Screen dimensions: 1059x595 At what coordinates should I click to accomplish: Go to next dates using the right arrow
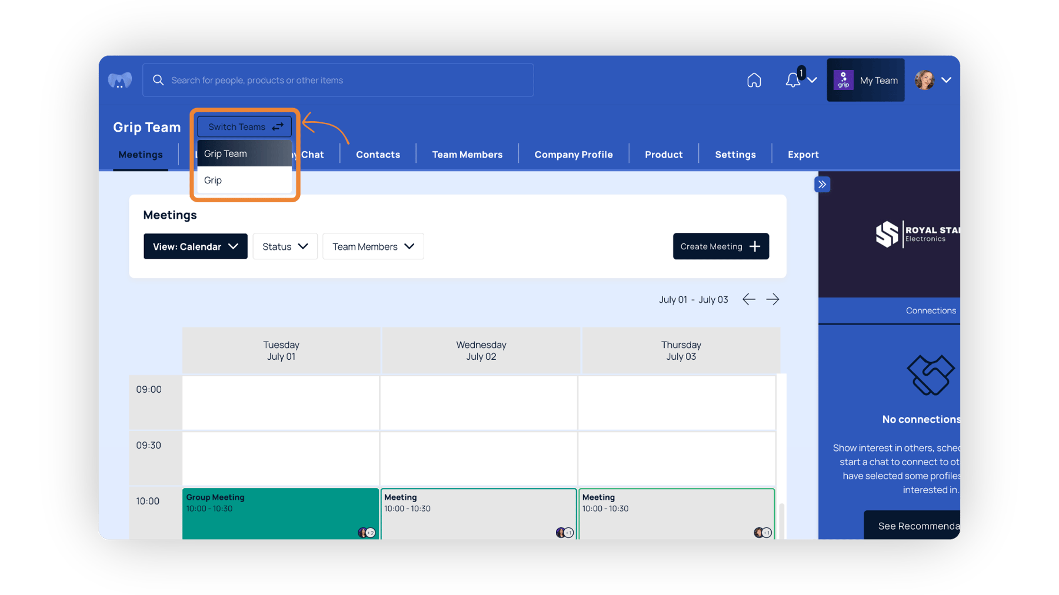tap(773, 299)
